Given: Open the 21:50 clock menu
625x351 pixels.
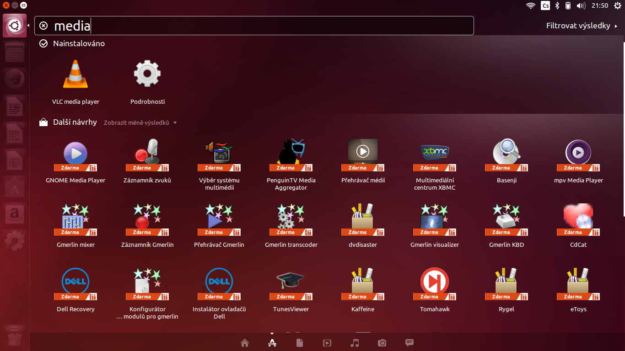Looking at the screenshot, I should click(600, 5).
